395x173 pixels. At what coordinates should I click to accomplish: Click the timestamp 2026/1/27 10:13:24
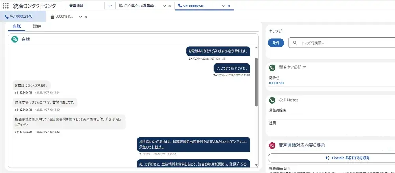pos(48,93)
